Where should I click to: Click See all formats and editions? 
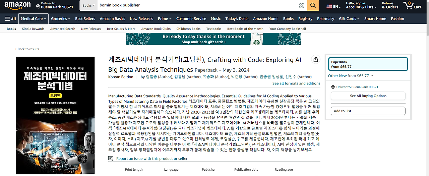point(296,83)
